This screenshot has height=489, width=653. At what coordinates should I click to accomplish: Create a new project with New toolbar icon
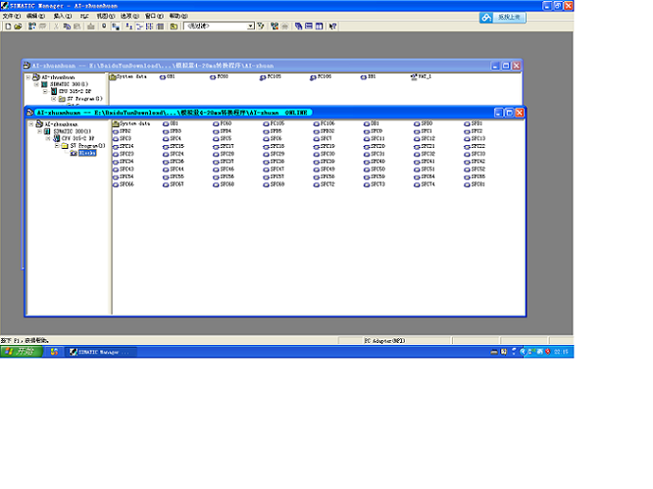[8, 26]
